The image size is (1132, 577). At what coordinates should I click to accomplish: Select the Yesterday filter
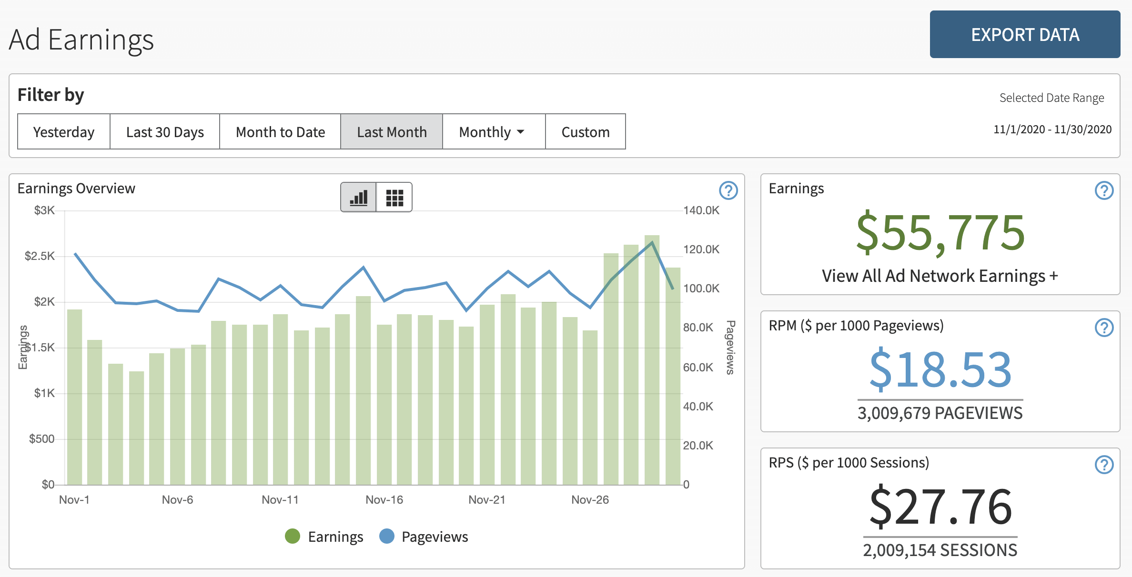(x=64, y=131)
